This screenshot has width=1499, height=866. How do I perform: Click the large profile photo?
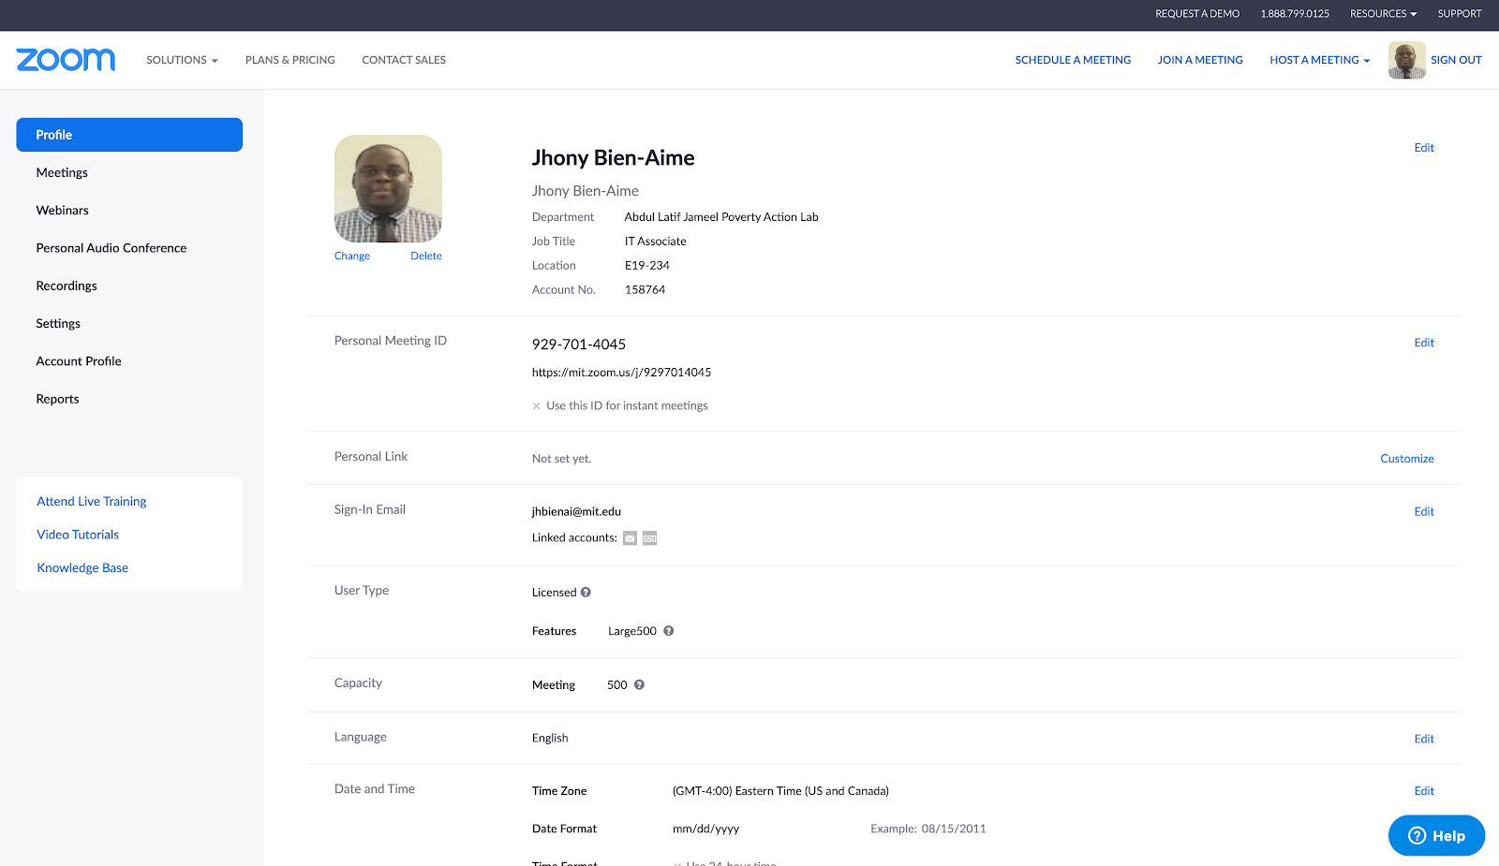click(388, 188)
